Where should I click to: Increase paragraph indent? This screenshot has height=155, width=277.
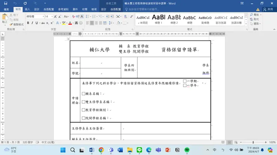coord(112,16)
